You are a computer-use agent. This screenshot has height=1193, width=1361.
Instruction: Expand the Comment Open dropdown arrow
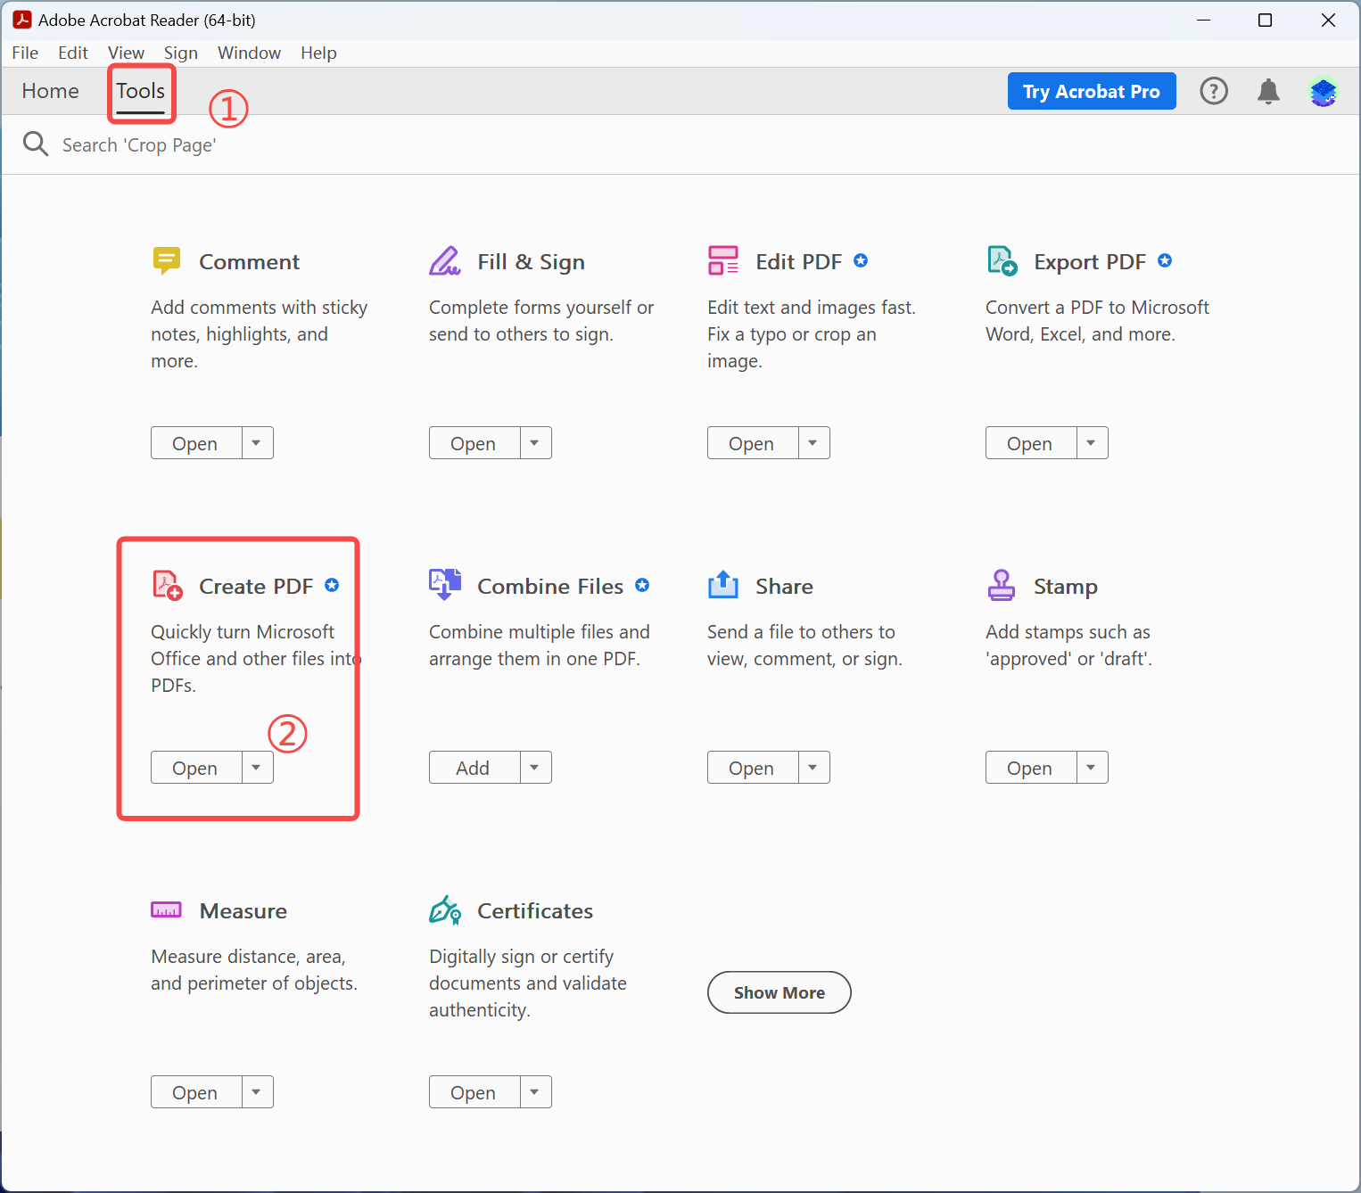coord(258,442)
